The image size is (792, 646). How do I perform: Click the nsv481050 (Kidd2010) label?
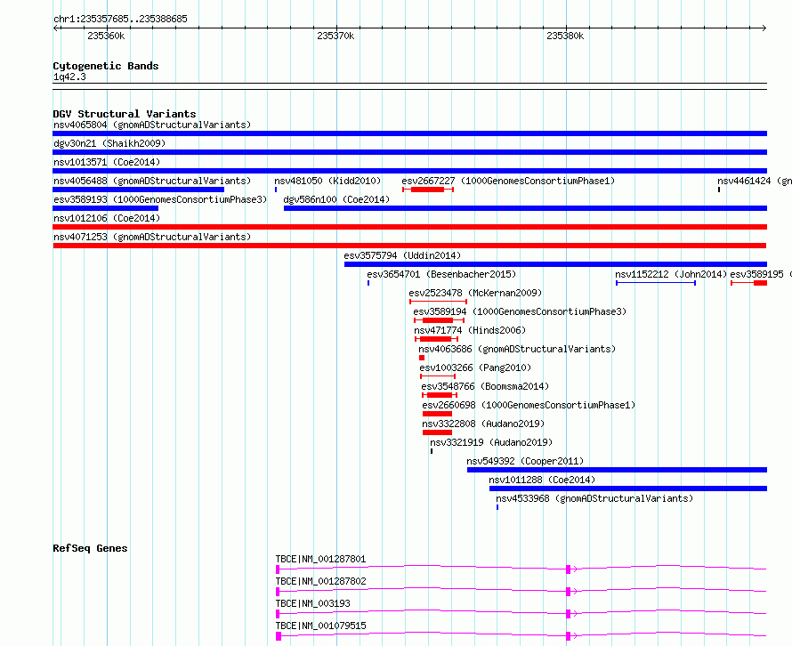[x=327, y=181]
